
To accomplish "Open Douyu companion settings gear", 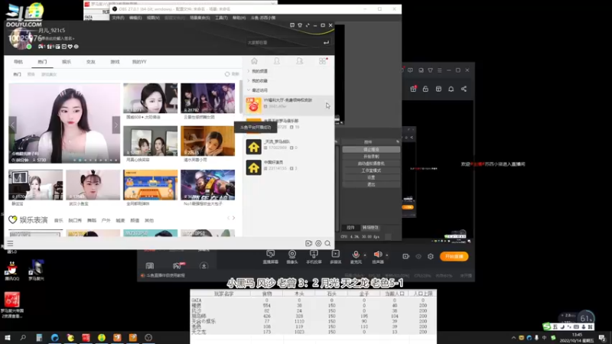I will [431, 256].
